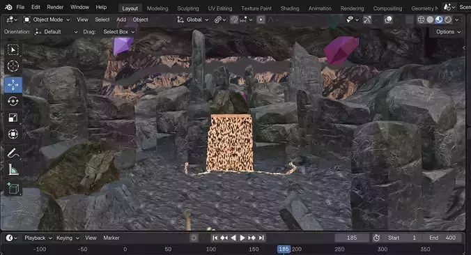Image resolution: width=471 pixels, height=255 pixels.
Task: Switch to wireframe viewport shading
Action: pos(421,20)
